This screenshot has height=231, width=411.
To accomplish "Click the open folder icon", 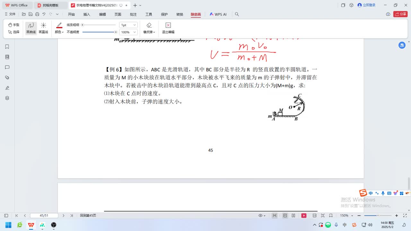I will [x=24, y=14].
